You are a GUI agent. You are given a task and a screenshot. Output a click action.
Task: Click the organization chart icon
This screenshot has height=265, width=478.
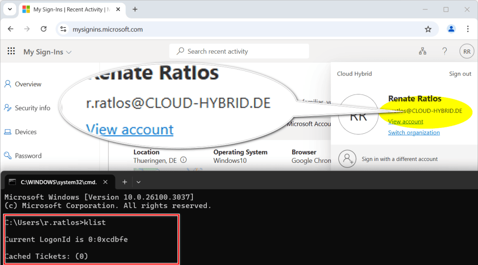click(422, 51)
